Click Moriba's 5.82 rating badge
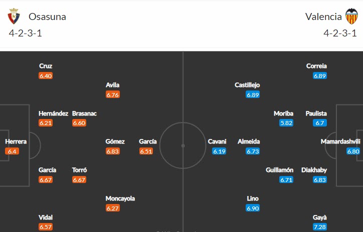Image resolution: width=363 pixels, height=232 pixels. click(x=286, y=123)
